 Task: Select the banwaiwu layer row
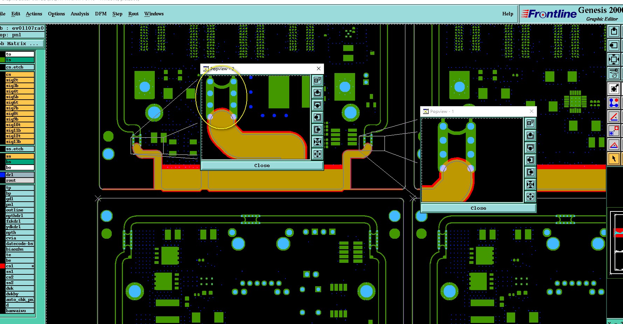click(20, 311)
